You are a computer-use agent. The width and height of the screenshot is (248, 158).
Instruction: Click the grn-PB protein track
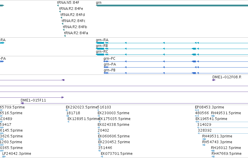click(176, 73)
